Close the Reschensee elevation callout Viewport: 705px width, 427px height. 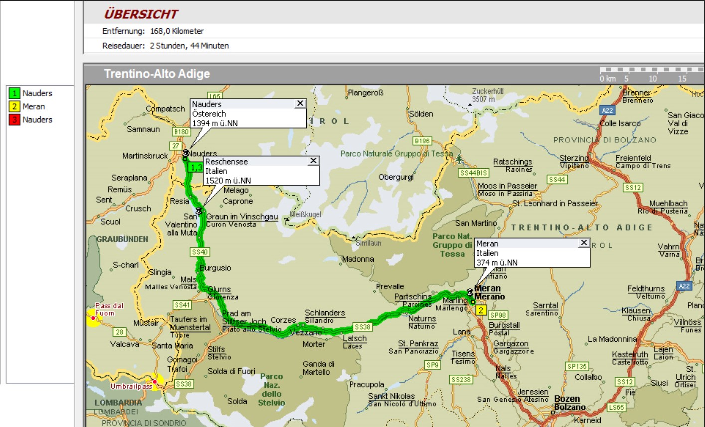pyautogui.click(x=313, y=160)
